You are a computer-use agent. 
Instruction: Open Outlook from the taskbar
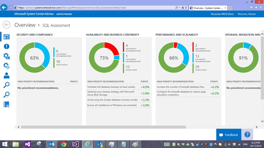[x=52, y=144]
